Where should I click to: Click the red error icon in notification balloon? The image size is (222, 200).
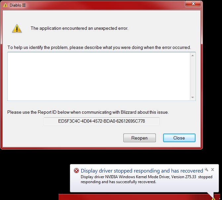(x=76, y=171)
